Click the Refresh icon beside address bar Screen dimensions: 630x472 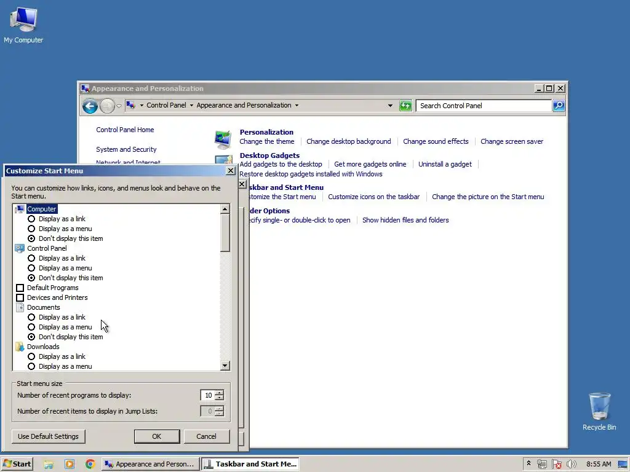pos(405,106)
